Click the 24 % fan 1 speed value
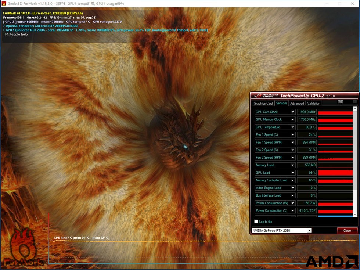Viewport: 360px width, 270px height. point(307,135)
